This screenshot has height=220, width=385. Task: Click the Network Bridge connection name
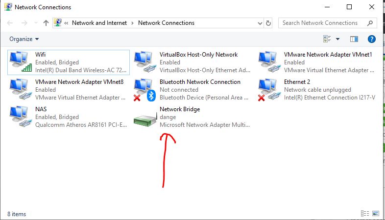click(x=180, y=109)
